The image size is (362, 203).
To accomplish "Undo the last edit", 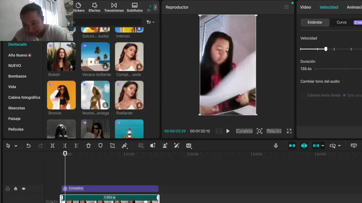I will (x=28, y=146).
